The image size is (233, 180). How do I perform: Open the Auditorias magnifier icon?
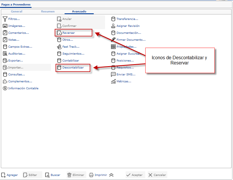tap(5, 53)
